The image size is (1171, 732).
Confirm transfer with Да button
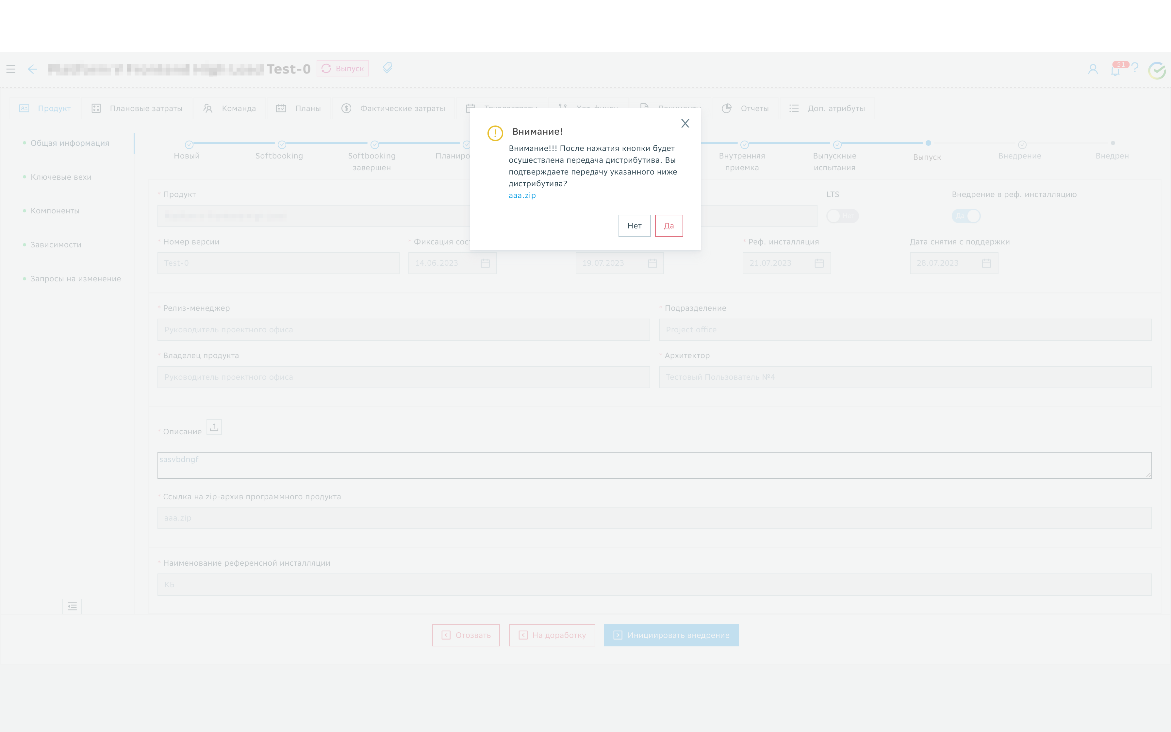669,225
